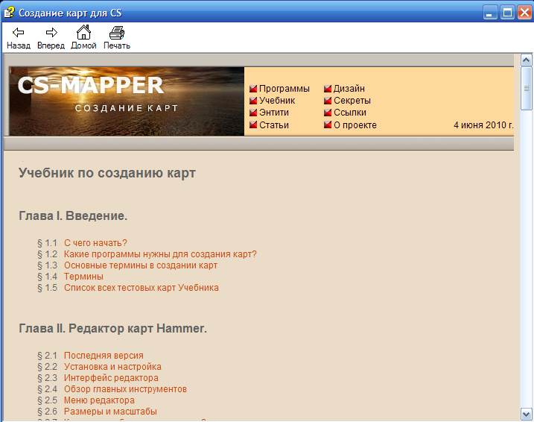The image size is (534, 422).
Task: Open the 'Интерфейс редактора' link
Action: point(111,378)
